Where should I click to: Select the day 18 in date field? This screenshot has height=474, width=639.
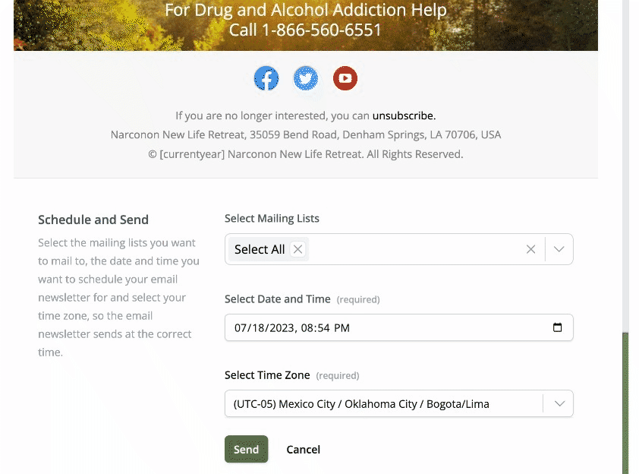[x=260, y=328]
